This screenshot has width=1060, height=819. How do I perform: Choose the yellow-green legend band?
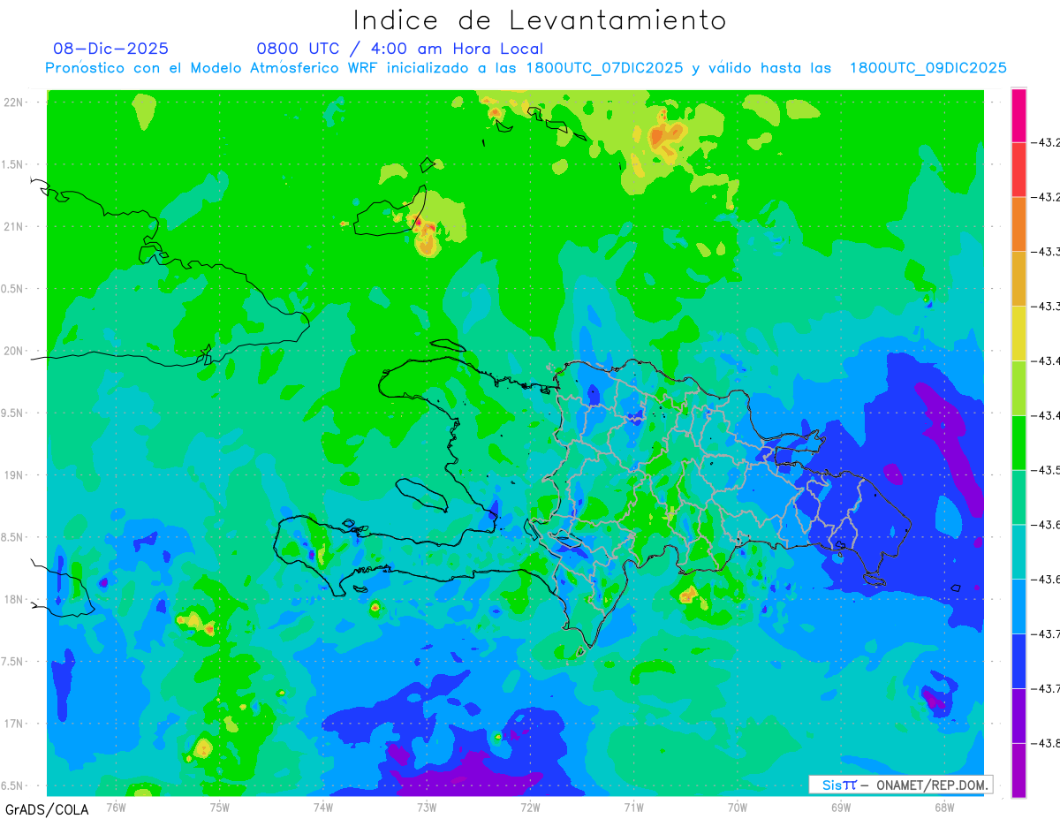click(x=1018, y=388)
